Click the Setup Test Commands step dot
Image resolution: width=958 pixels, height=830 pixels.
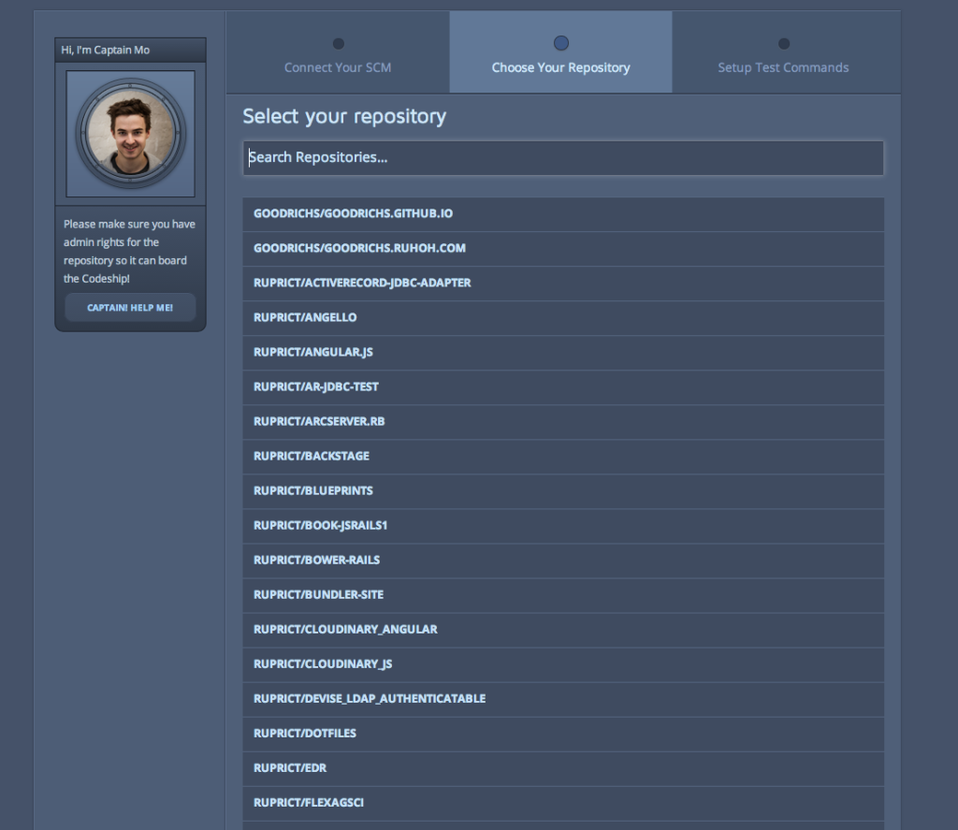[x=783, y=44]
